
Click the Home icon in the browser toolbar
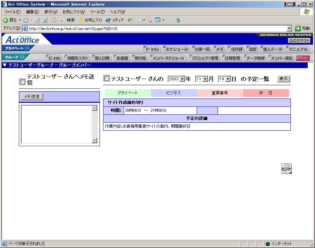pos(53,20)
